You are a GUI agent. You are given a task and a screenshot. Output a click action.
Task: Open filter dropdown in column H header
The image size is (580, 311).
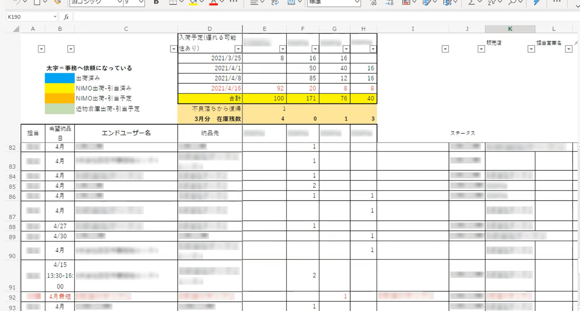pyautogui.click(x=373, y=49)
